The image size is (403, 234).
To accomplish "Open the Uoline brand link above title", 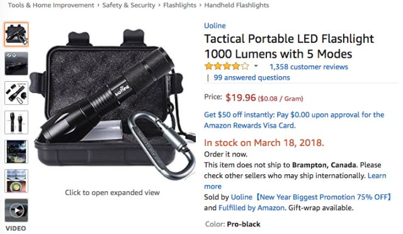I will pos(215,26).
